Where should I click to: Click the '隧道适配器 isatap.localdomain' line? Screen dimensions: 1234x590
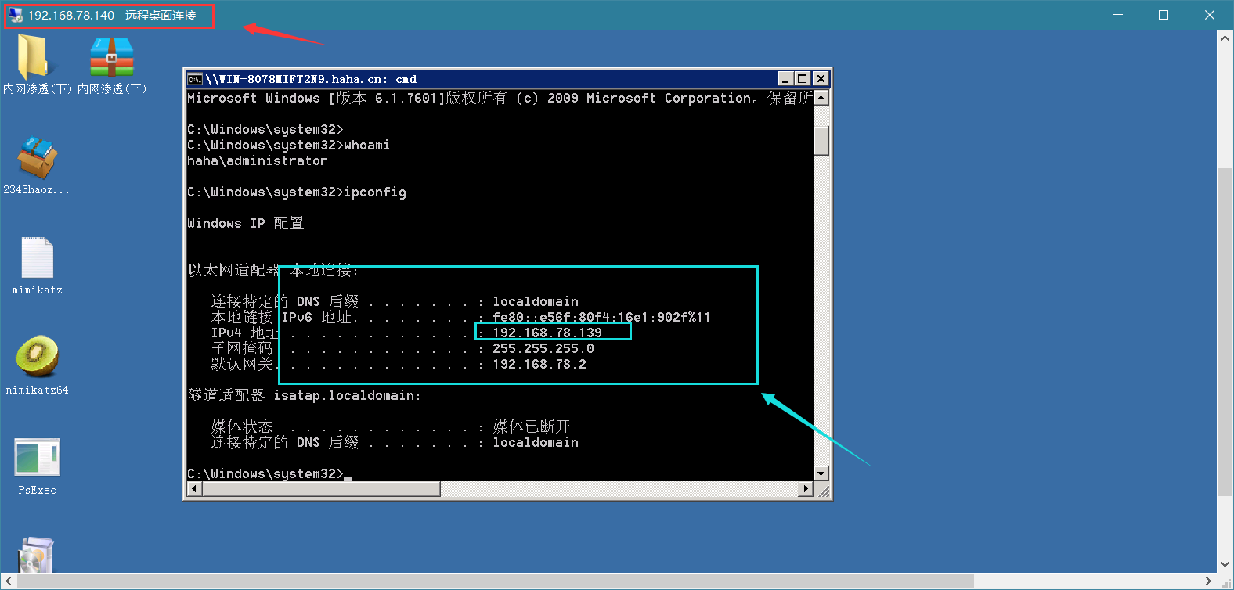coord(304,395)
